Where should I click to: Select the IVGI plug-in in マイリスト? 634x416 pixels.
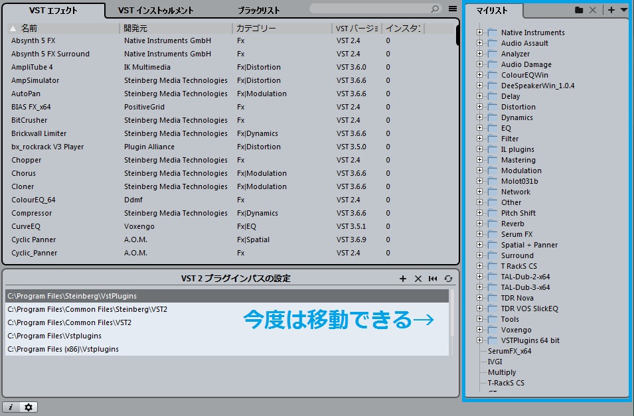495,362
